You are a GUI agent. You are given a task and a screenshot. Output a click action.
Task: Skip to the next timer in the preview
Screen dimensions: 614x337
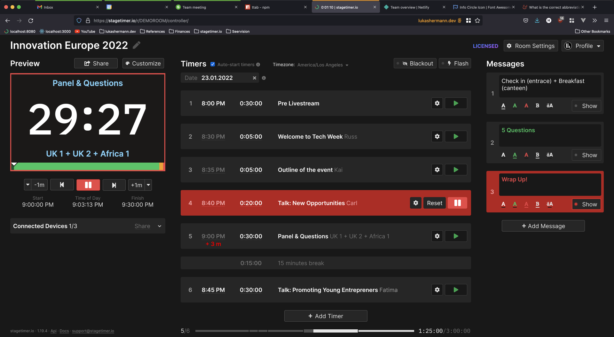tap(114, 185)
